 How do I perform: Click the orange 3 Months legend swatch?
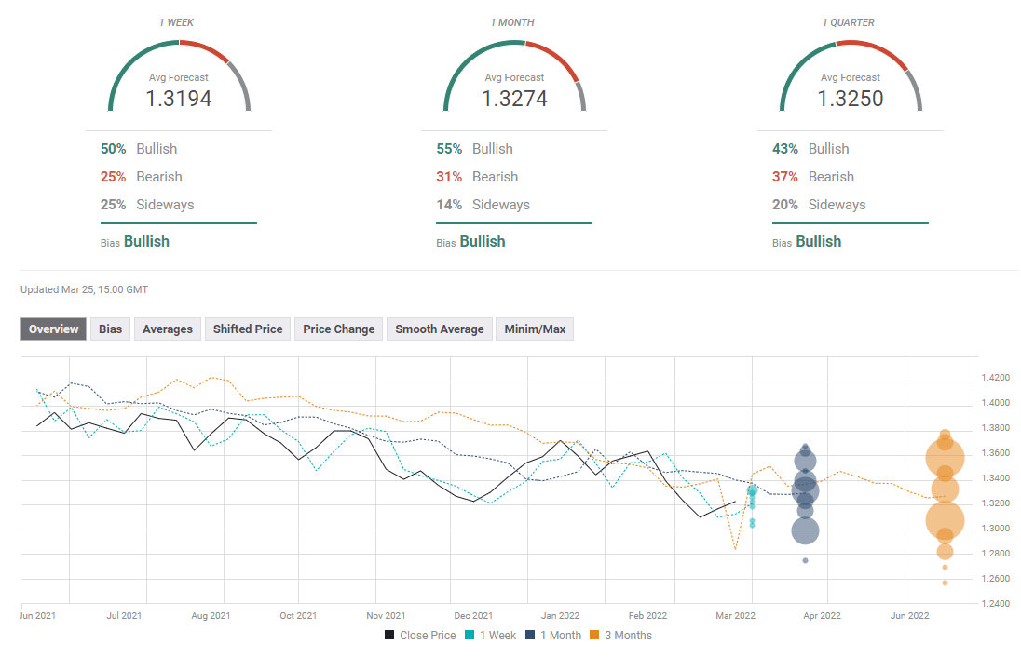[x=596, y=636]
